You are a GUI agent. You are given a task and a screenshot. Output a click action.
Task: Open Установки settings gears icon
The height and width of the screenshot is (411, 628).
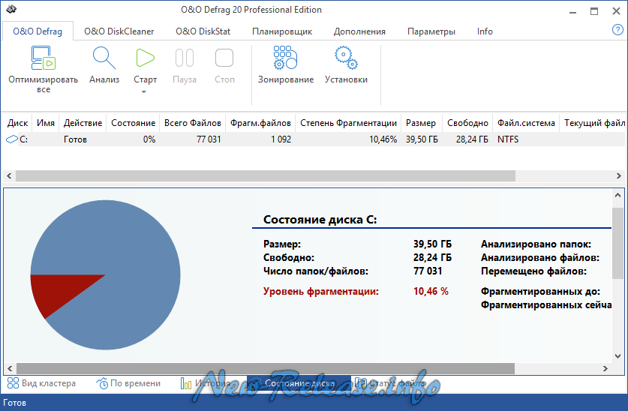(x=346, y=58)
